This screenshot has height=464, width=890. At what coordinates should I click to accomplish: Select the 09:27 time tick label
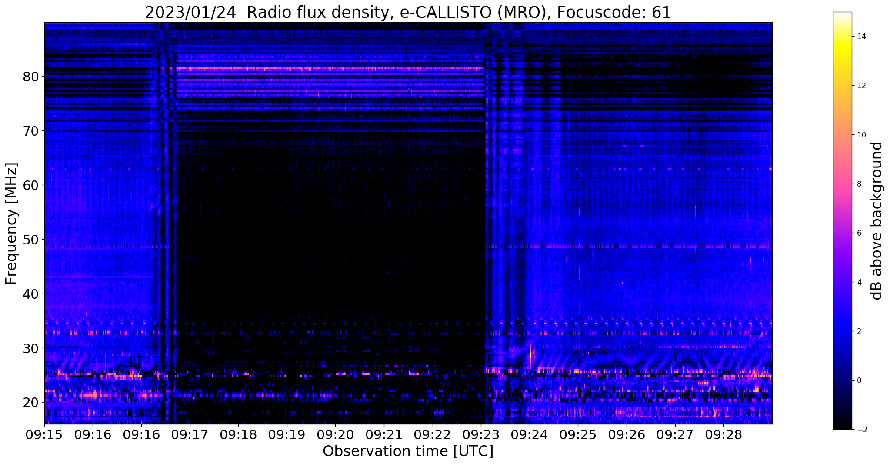[x=675, y=434]
